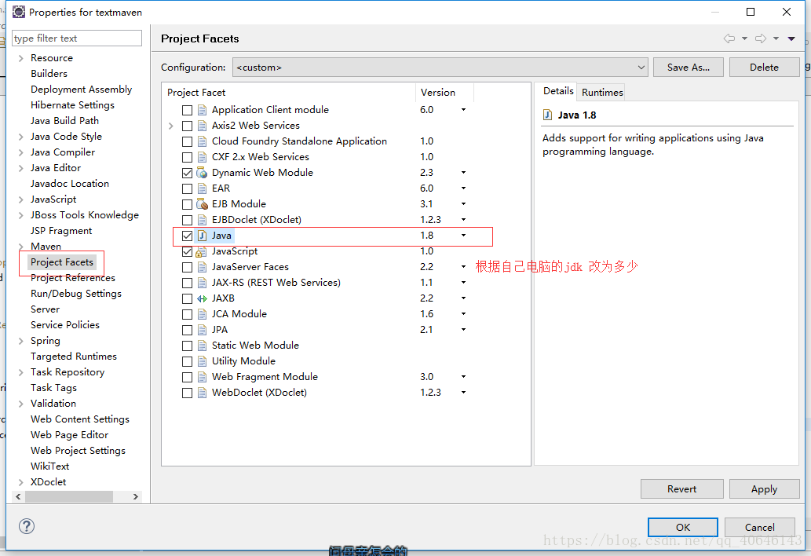Viewport: 811px width, 556px height.
Task: Uncheck the Java facet checkbox
Action: coord(187,236)
